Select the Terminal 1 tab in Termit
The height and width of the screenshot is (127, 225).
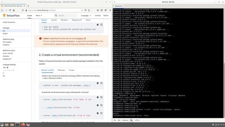(119, 6)
